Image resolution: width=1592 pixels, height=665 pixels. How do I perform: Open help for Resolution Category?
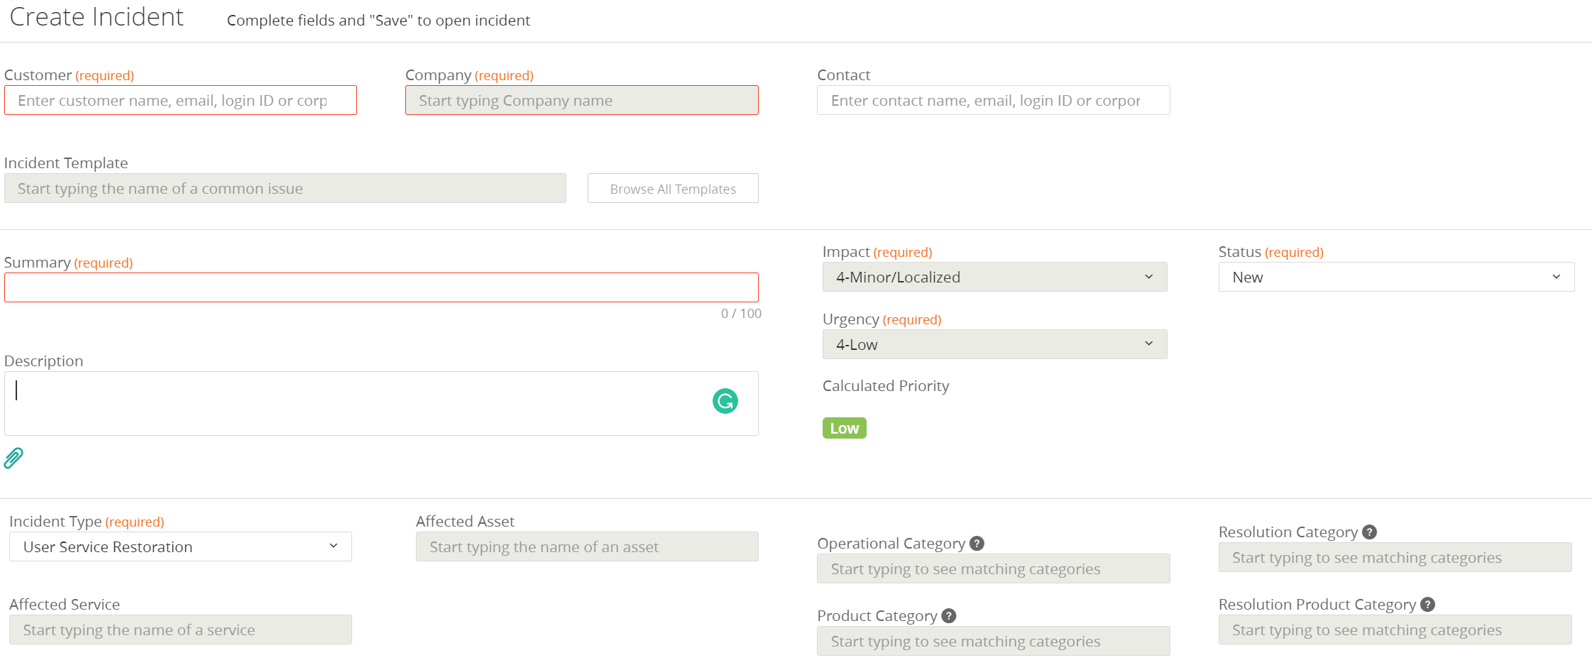pos(1370,532)
